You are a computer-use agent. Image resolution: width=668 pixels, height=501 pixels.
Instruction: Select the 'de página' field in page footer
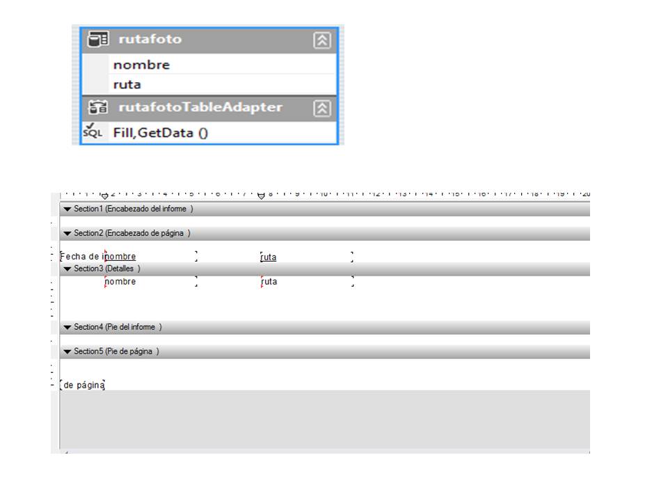[x=83, y=385]
